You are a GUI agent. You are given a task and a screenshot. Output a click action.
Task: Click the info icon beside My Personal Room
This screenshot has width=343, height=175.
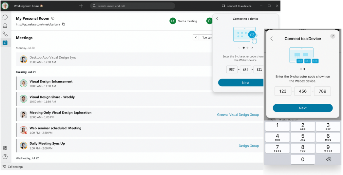pos(53,19)
